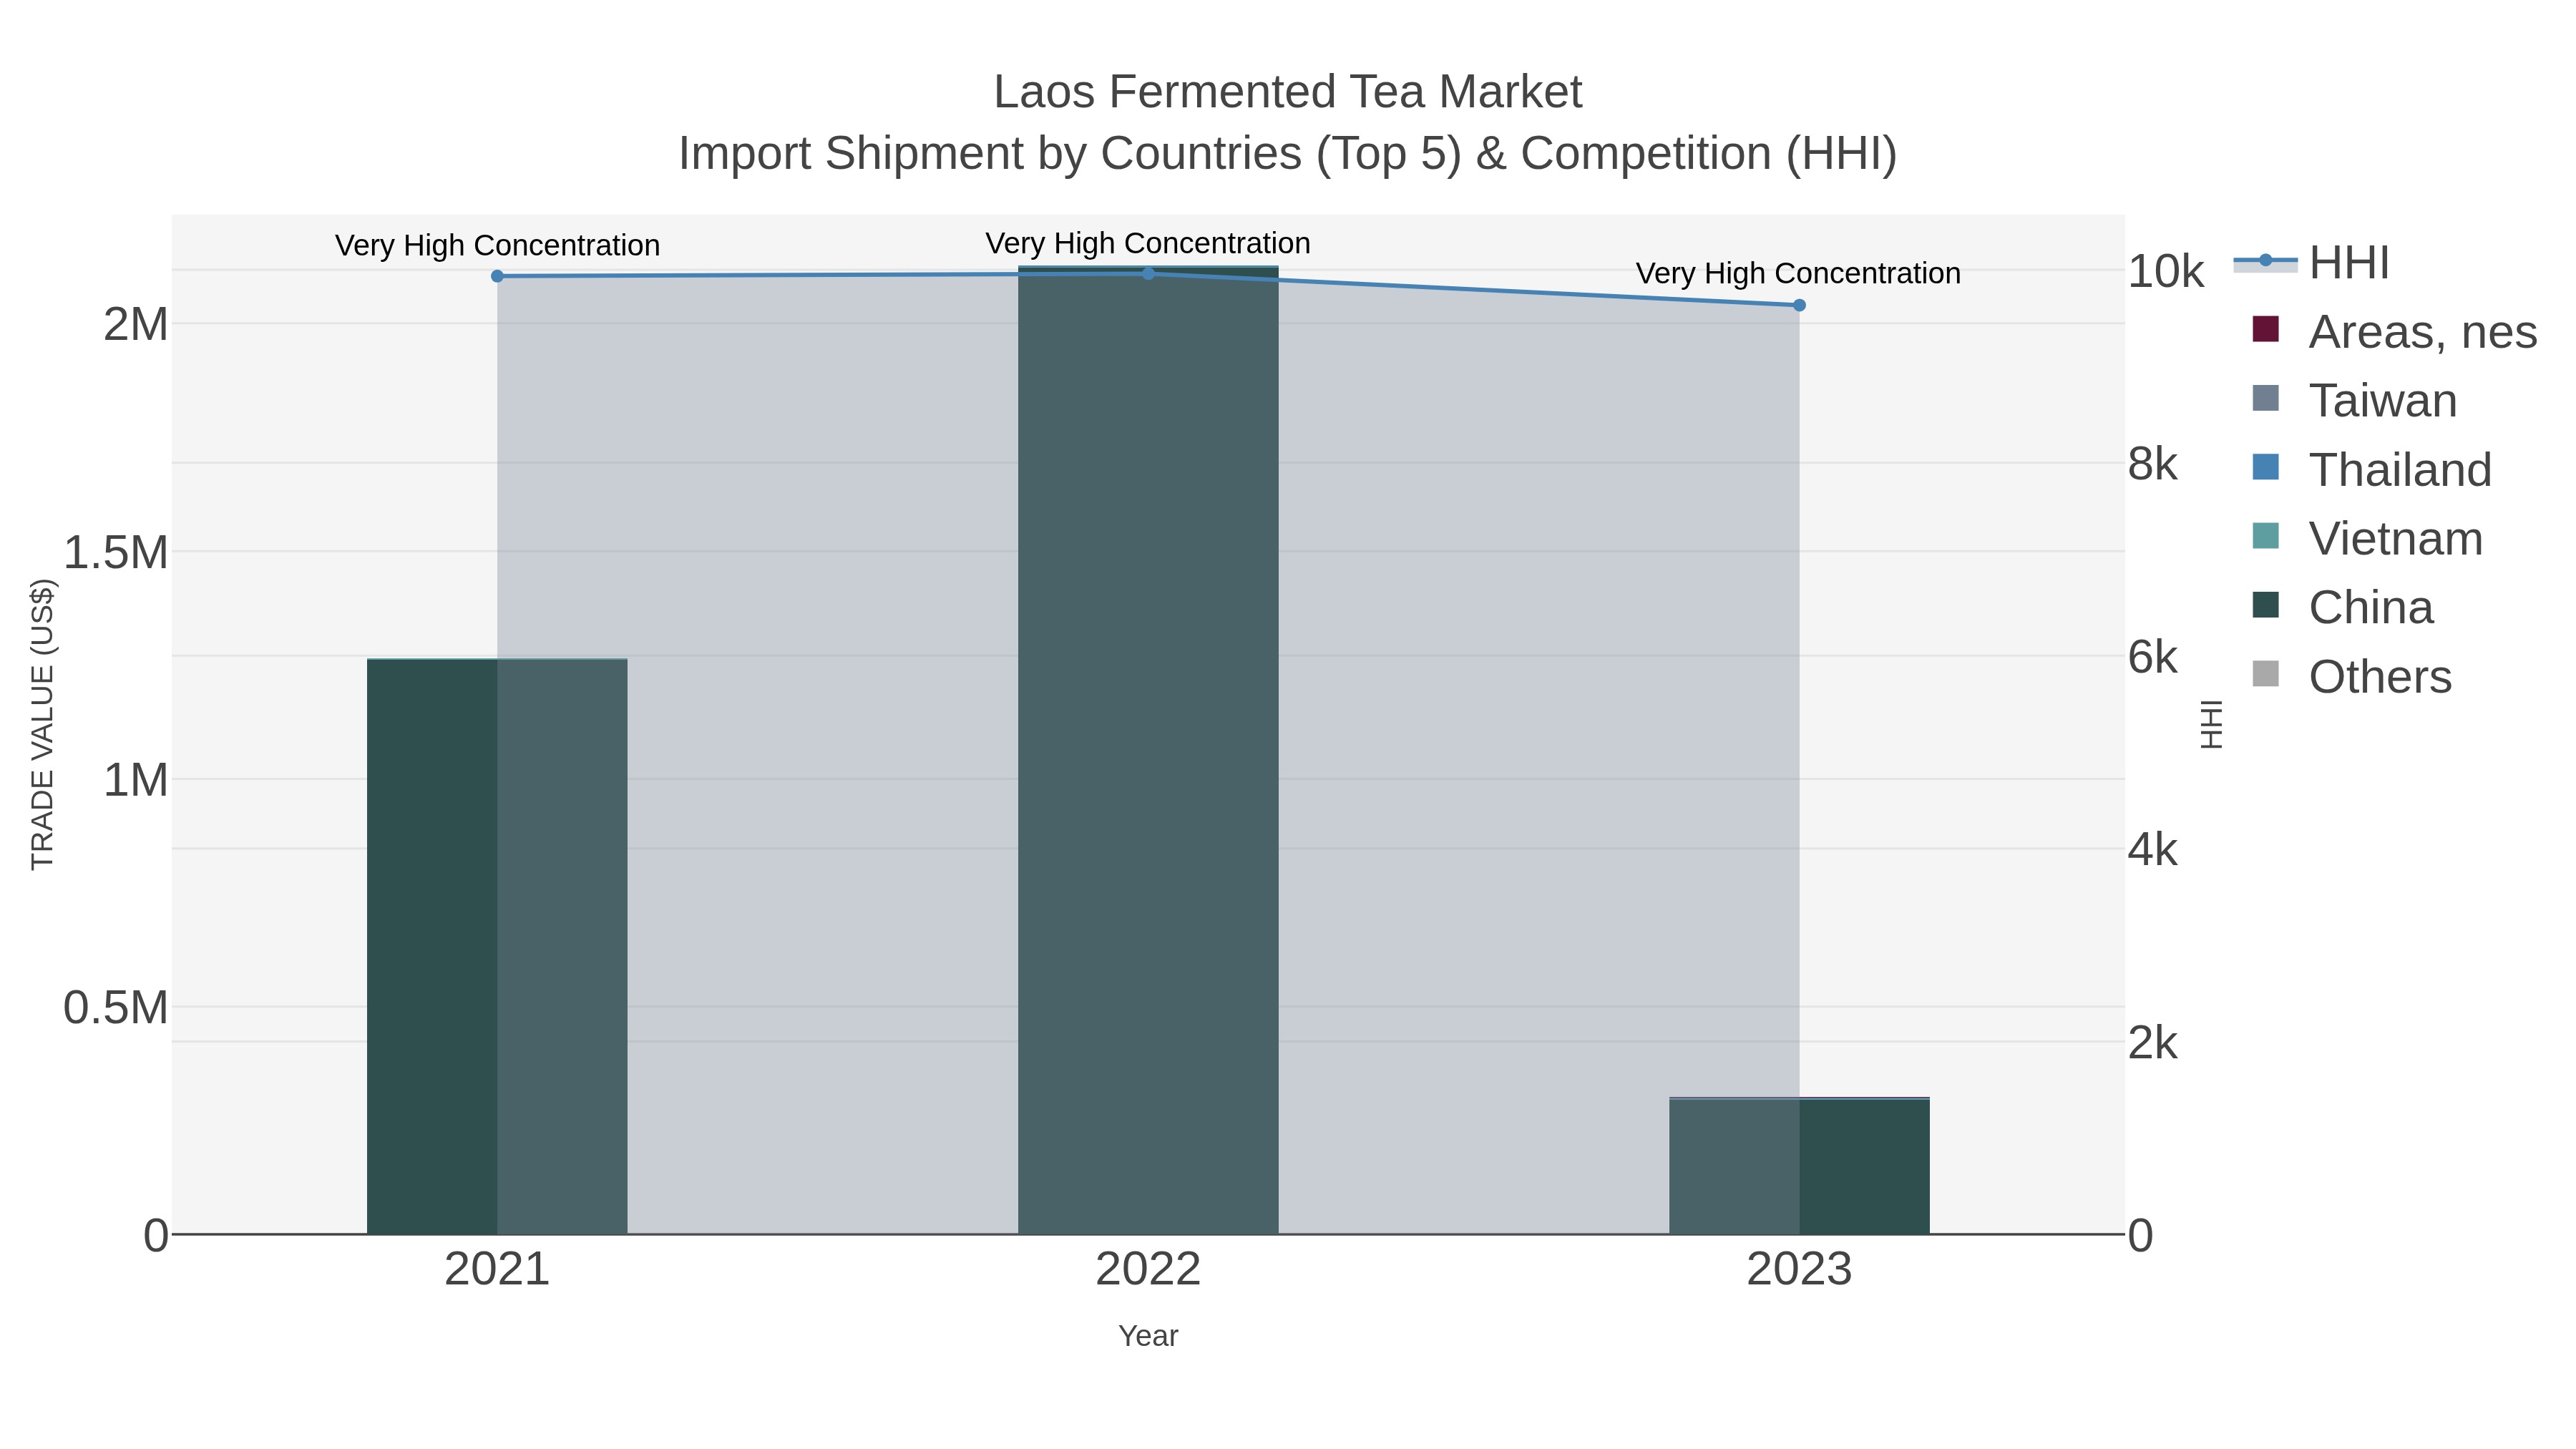This screenshot has height=1449, width=2576.
Task: Click the China dark green swatch
Action: (x=2265, y=605)
